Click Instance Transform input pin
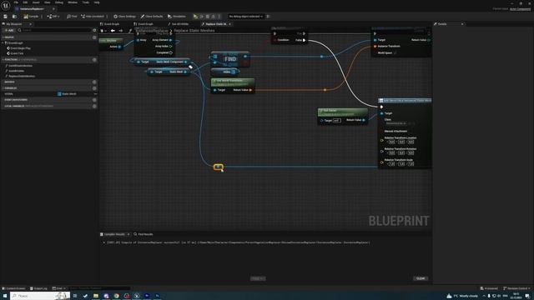 click(x=375, y=47)
